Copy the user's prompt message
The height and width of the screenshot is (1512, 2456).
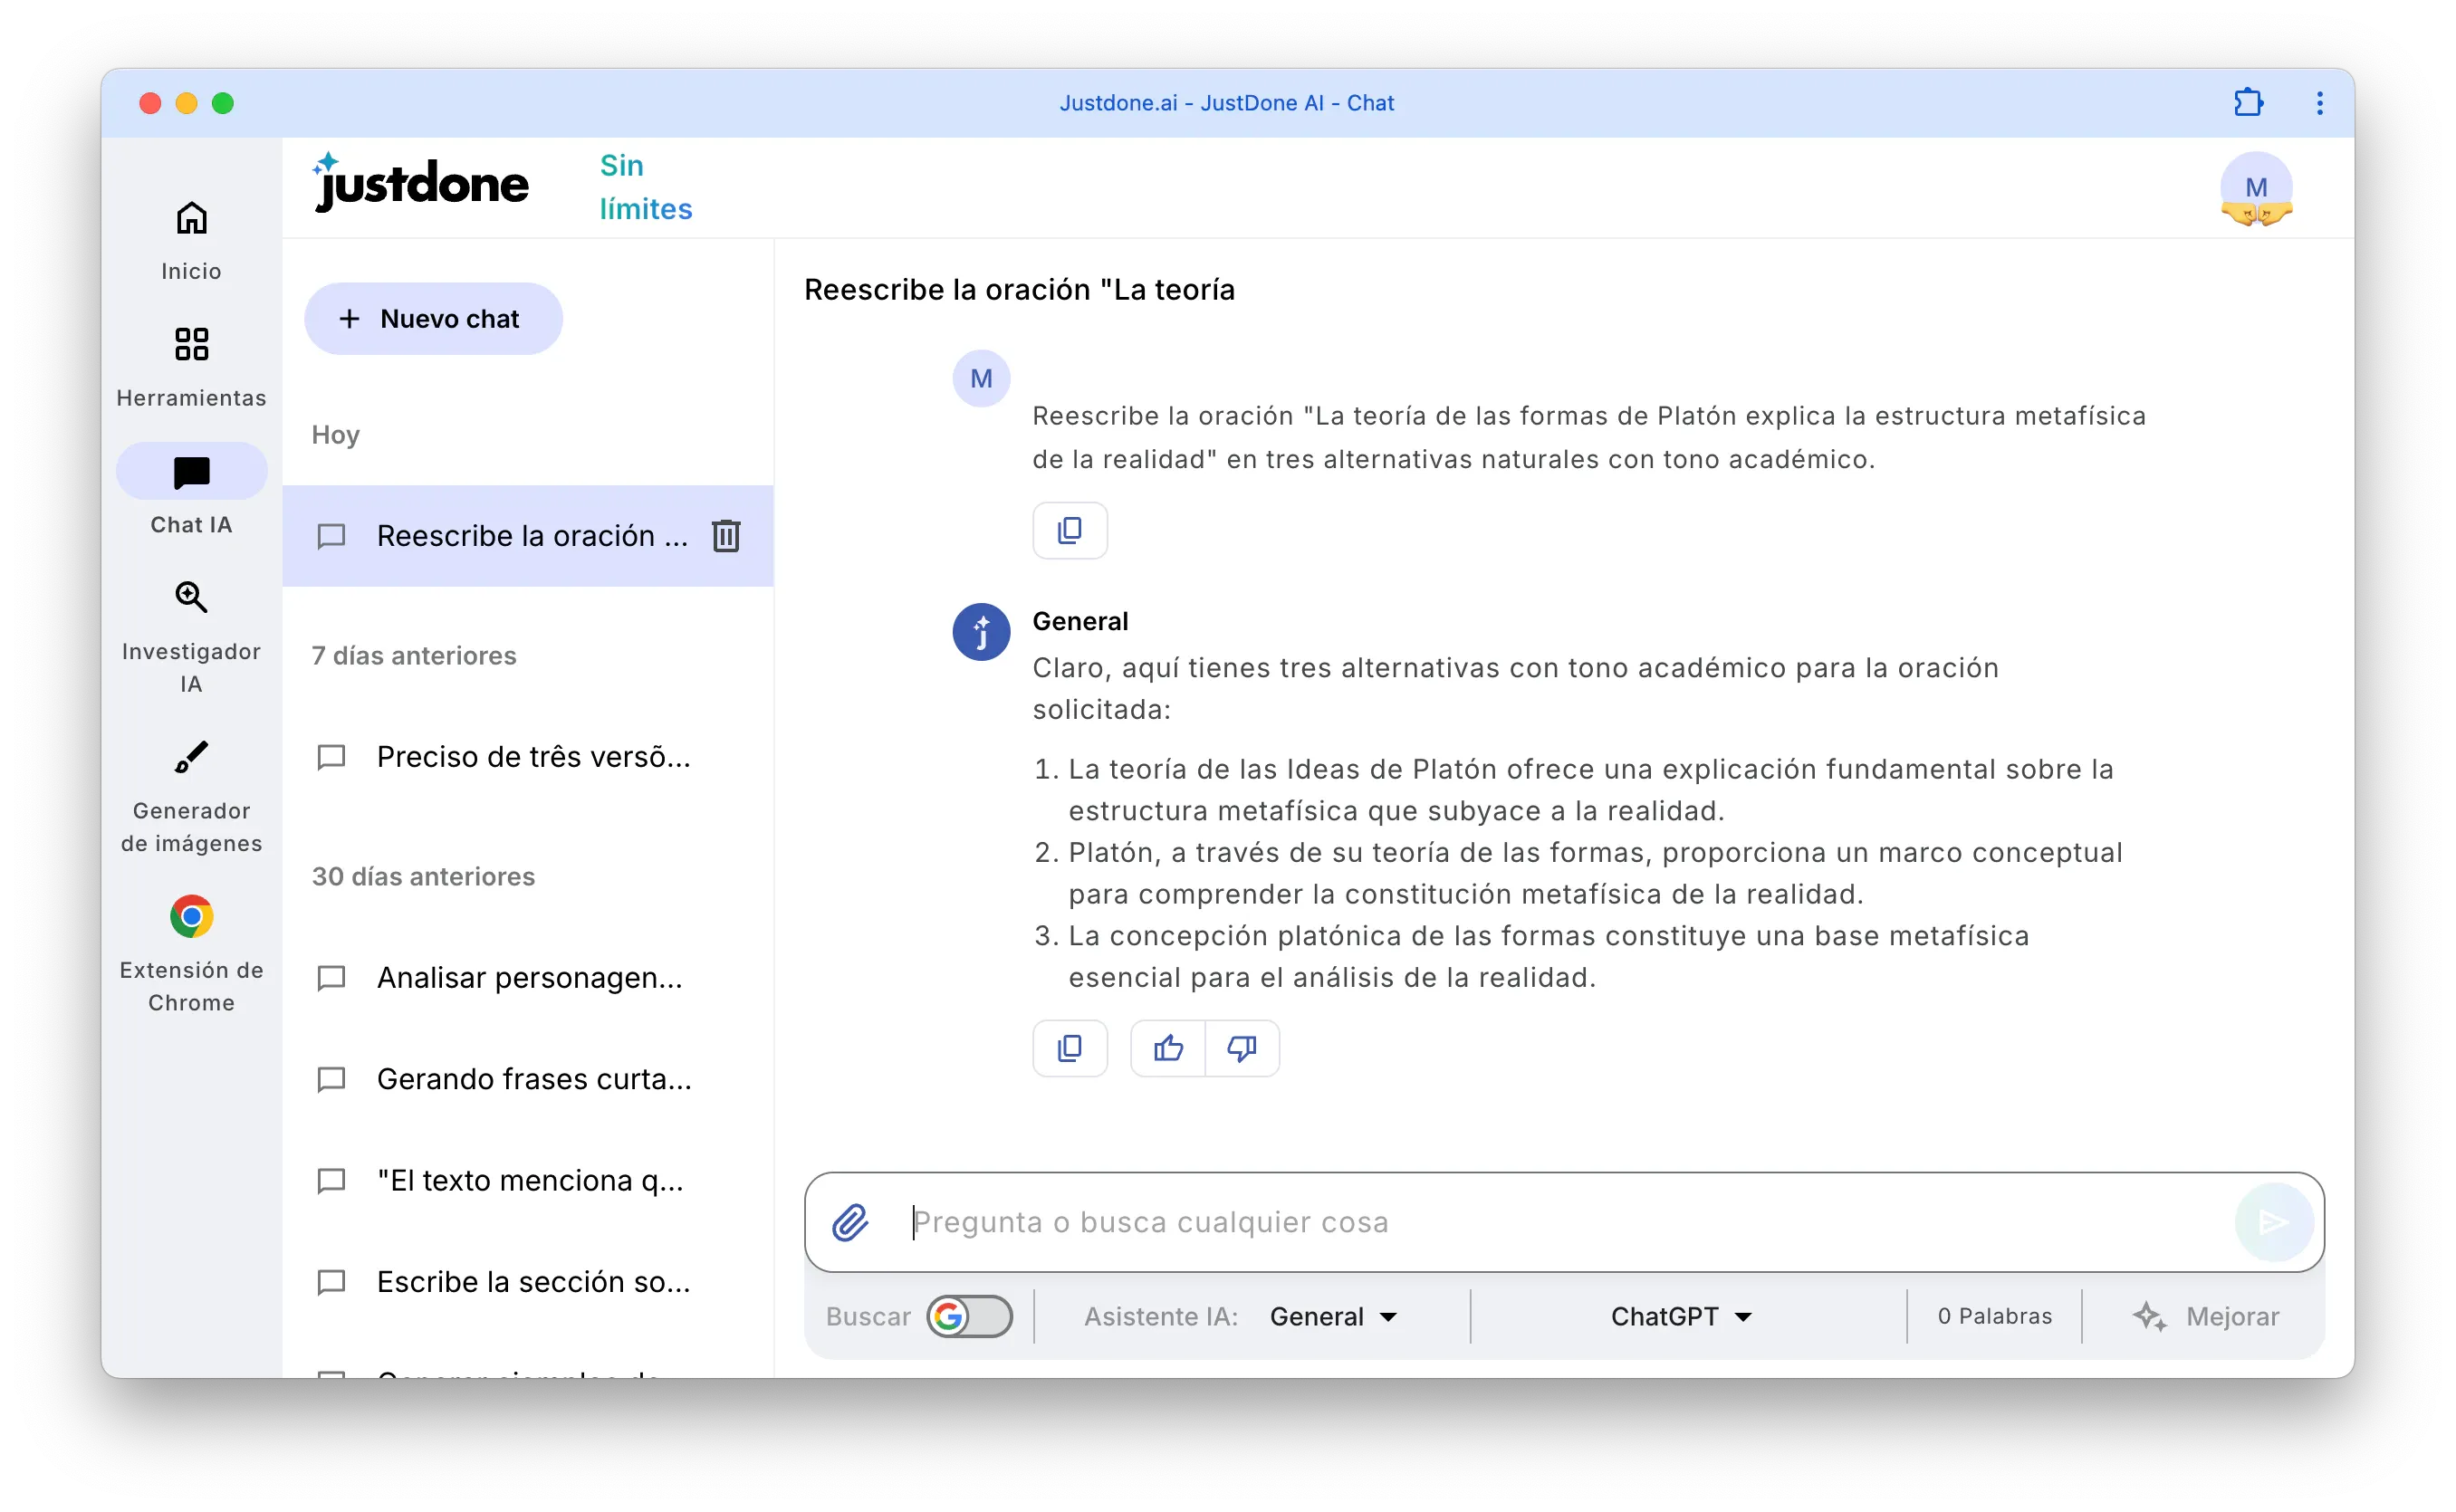pos(1069,530)
